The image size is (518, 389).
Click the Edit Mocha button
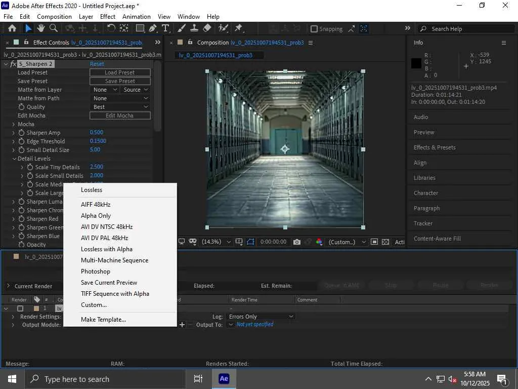(120, 115)
